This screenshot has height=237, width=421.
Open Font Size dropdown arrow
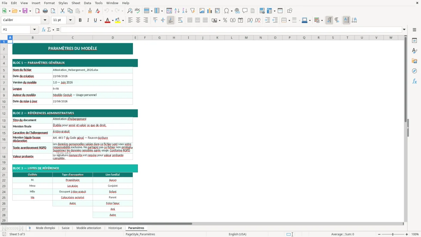pos(70,20)
